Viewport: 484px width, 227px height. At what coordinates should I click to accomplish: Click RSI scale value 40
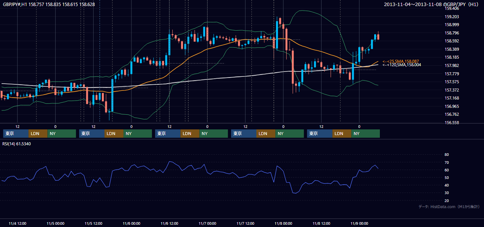[447, 185]
